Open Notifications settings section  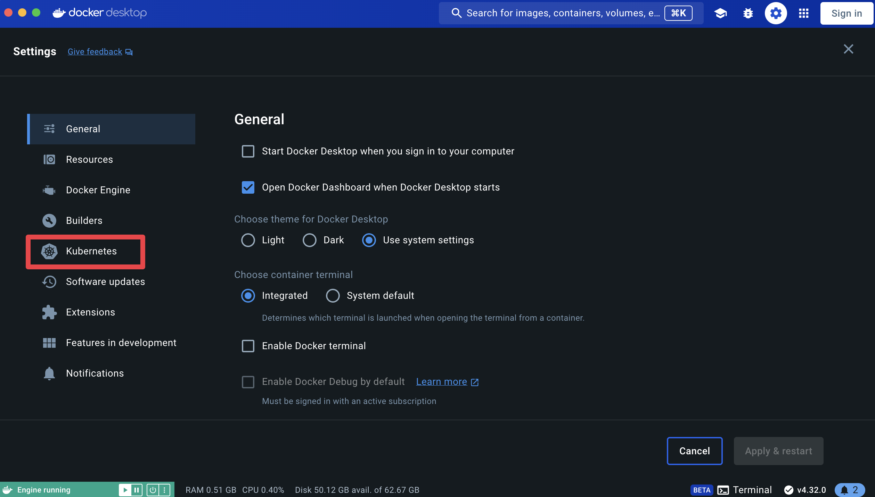111,373
